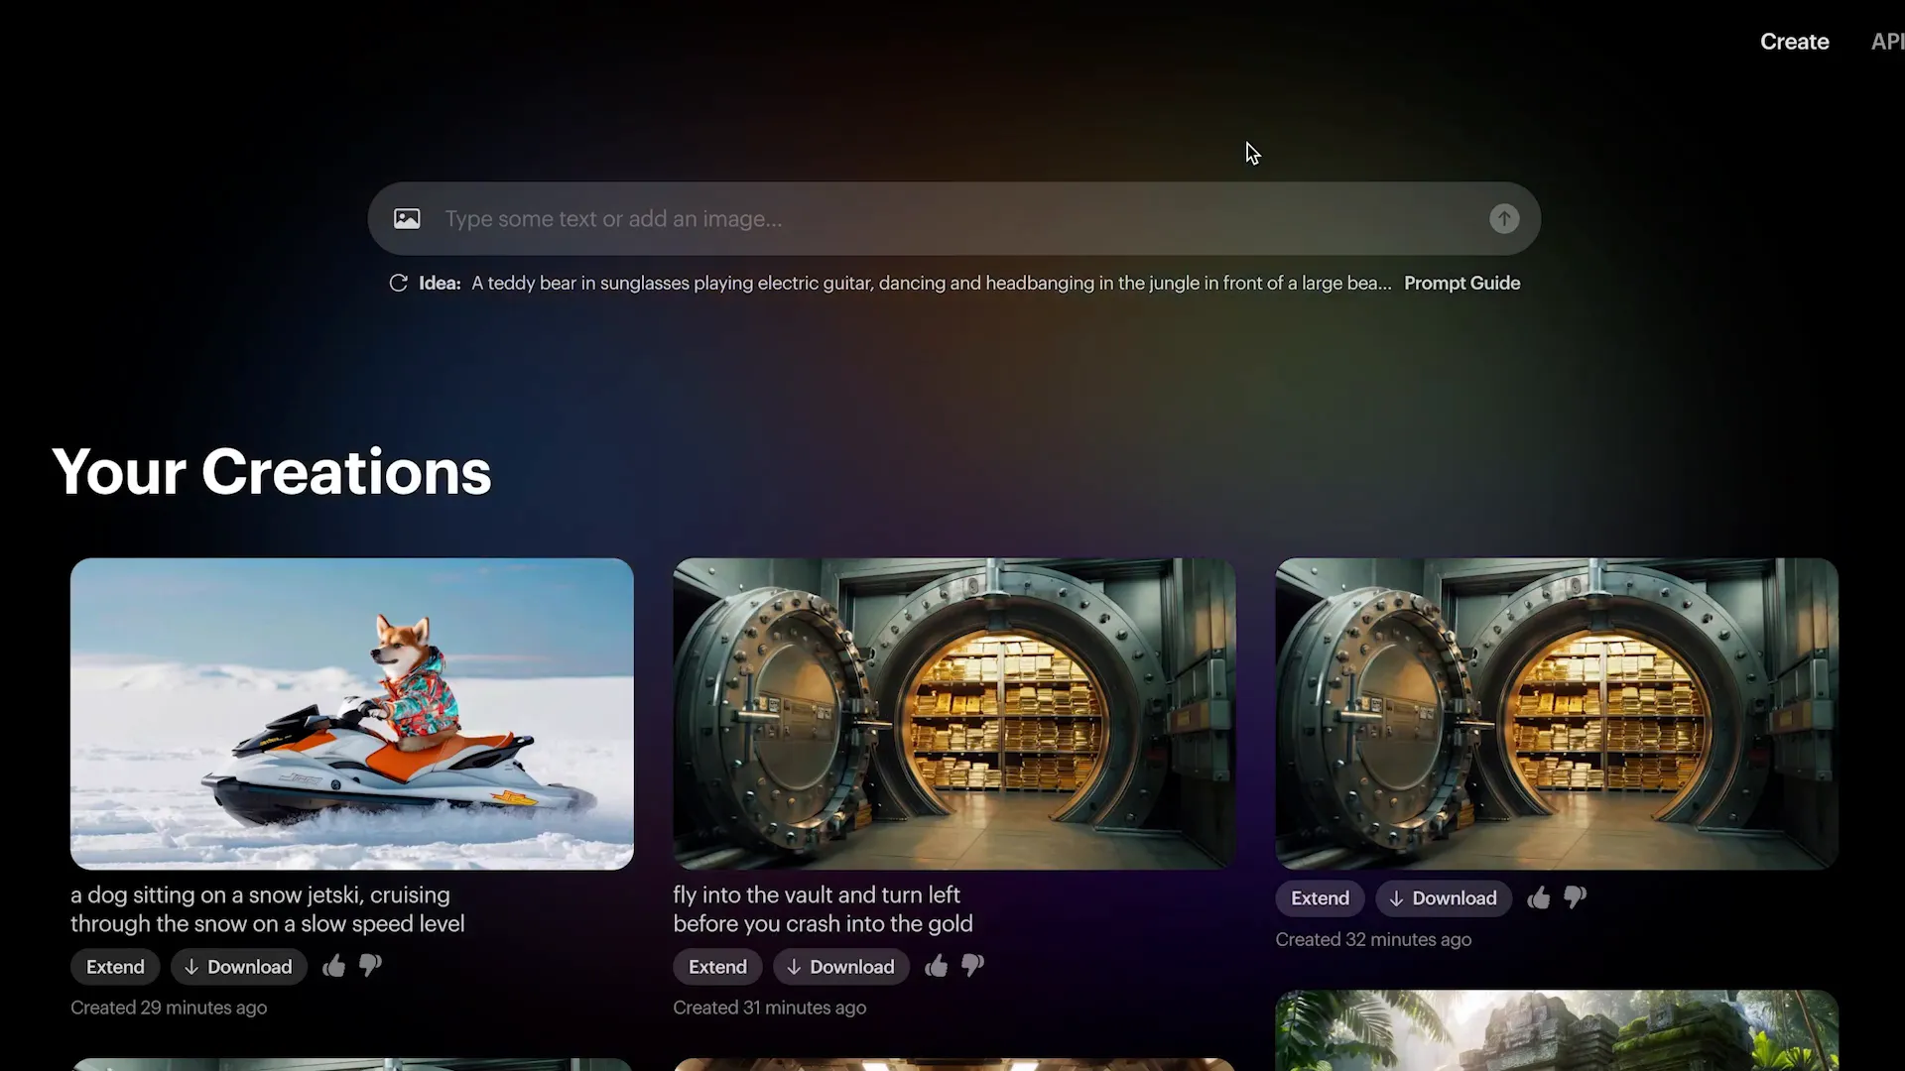Open the API menu item
Screen dimensions: 1905x1071
click(x=1886, y=42)
